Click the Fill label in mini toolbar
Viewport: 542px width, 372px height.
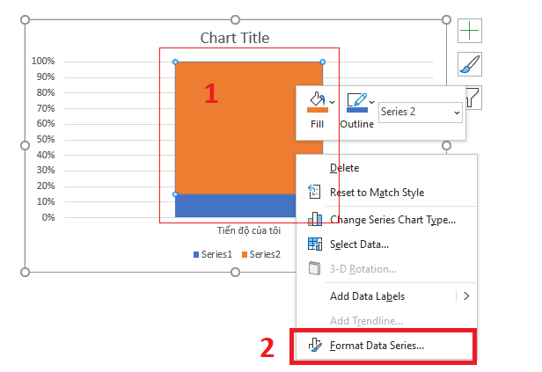click(x=317, y=124)
